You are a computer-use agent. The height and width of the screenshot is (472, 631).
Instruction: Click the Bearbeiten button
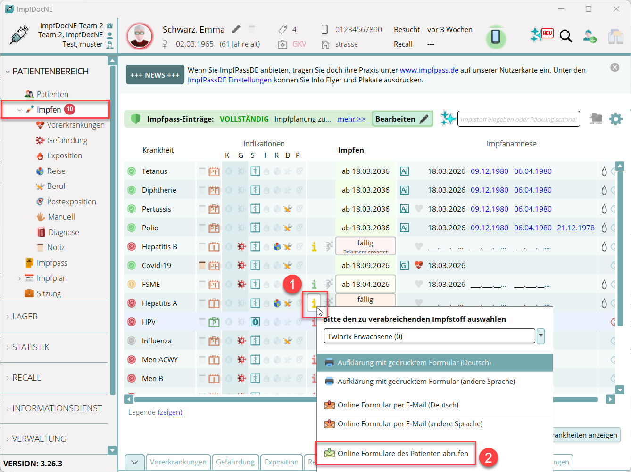point(402,119)
